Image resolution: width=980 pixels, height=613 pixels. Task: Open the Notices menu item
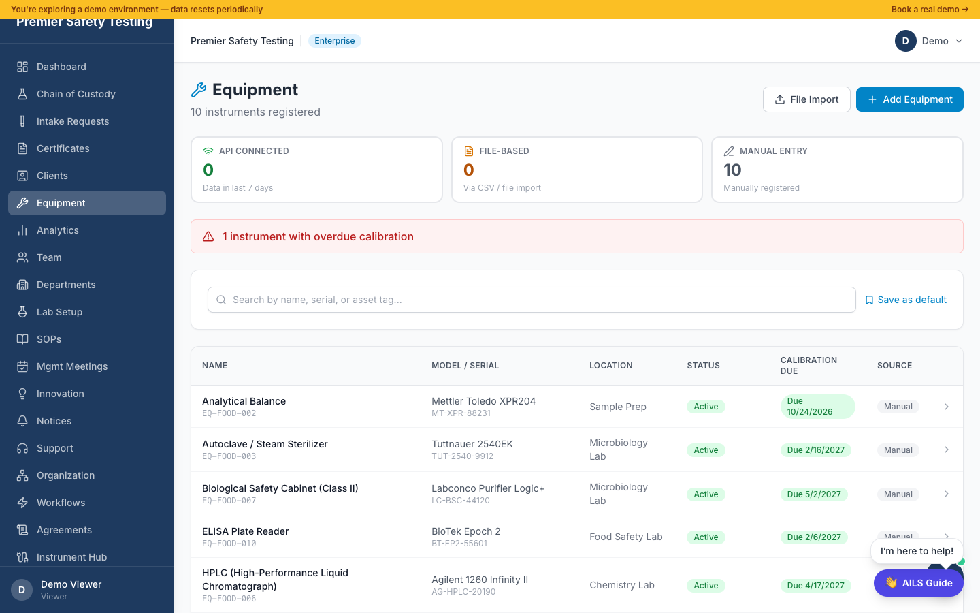pos(87,421)
